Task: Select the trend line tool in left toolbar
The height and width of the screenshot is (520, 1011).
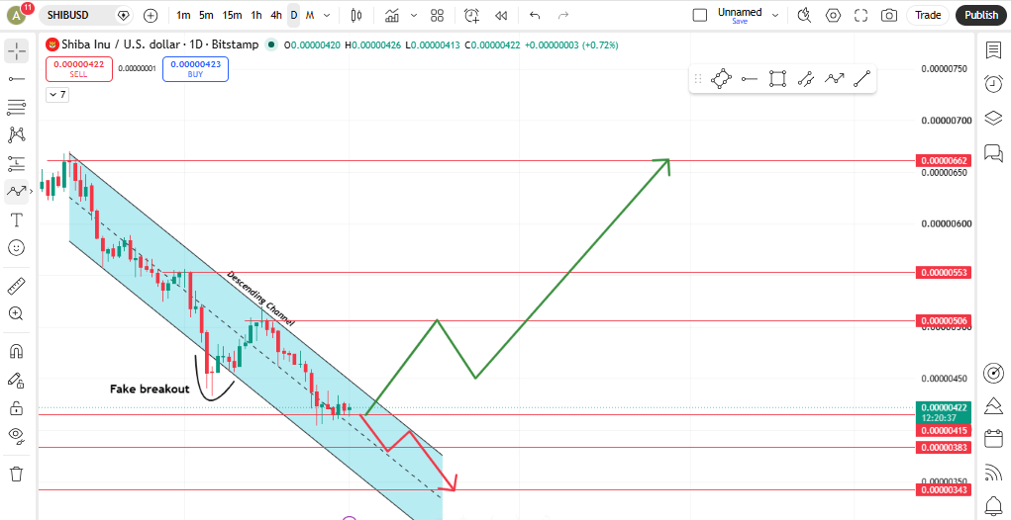Action: click(x=17, y=78)
